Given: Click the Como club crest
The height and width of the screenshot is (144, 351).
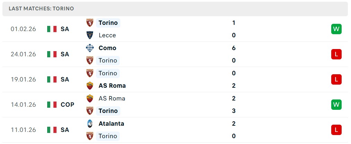Looking at the screenshot, I should 90,48.
